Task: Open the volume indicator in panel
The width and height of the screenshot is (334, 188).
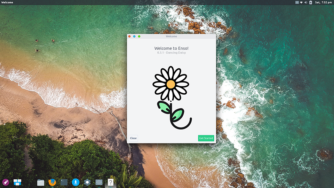Action: pos(306,2)
